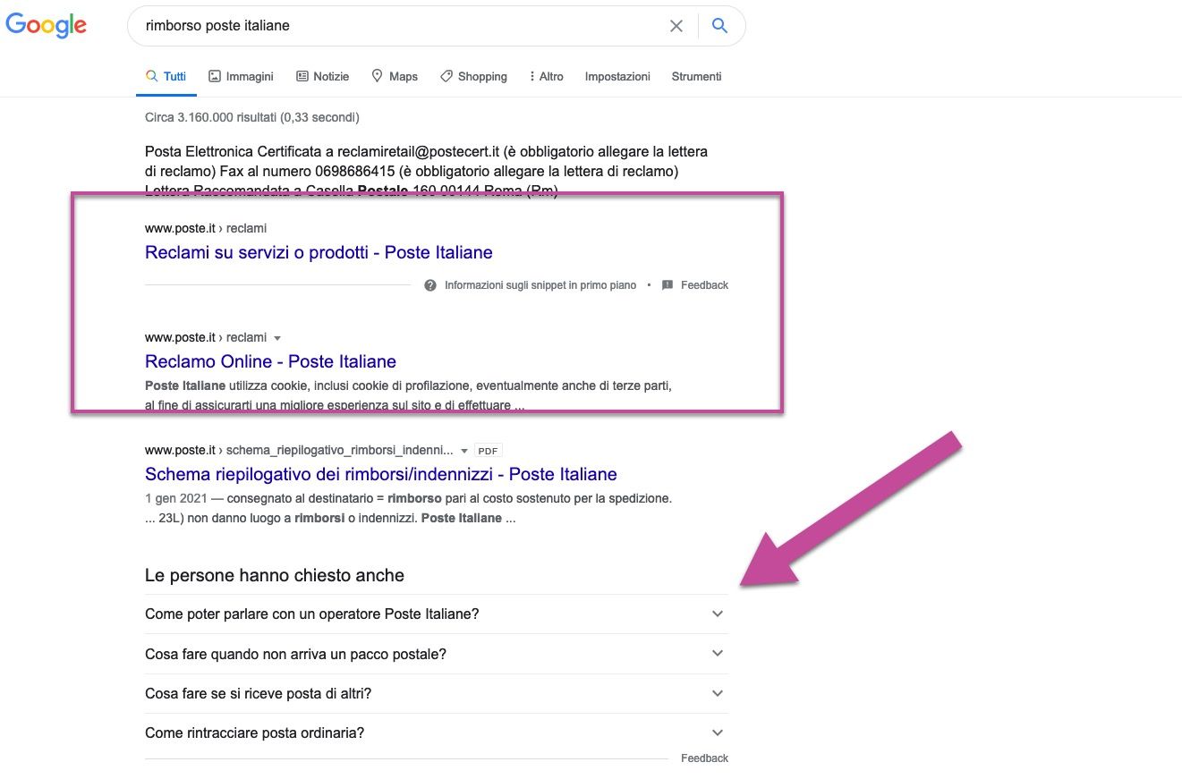The width and height of the screenshot is (1182, 779).
Task: Click the help icon beside 'Informazioni sugli snippet'
Action: [x=430, y=285]
